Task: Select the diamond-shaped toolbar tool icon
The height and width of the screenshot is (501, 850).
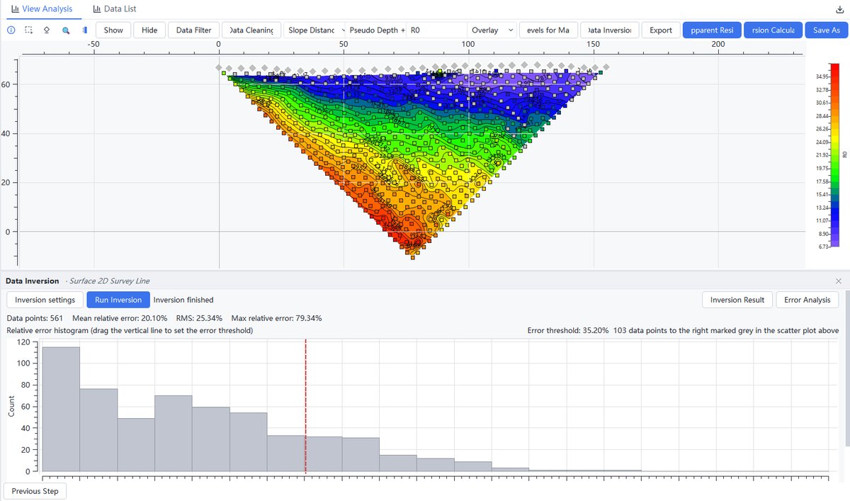Action: coord(47,30)
